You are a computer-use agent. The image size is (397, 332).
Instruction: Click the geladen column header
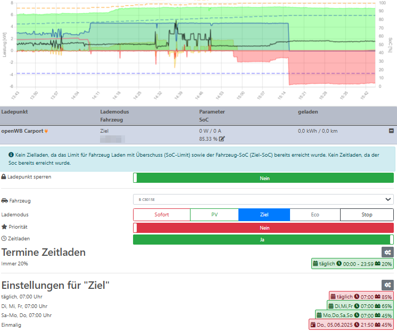click(x=308, y=111)
